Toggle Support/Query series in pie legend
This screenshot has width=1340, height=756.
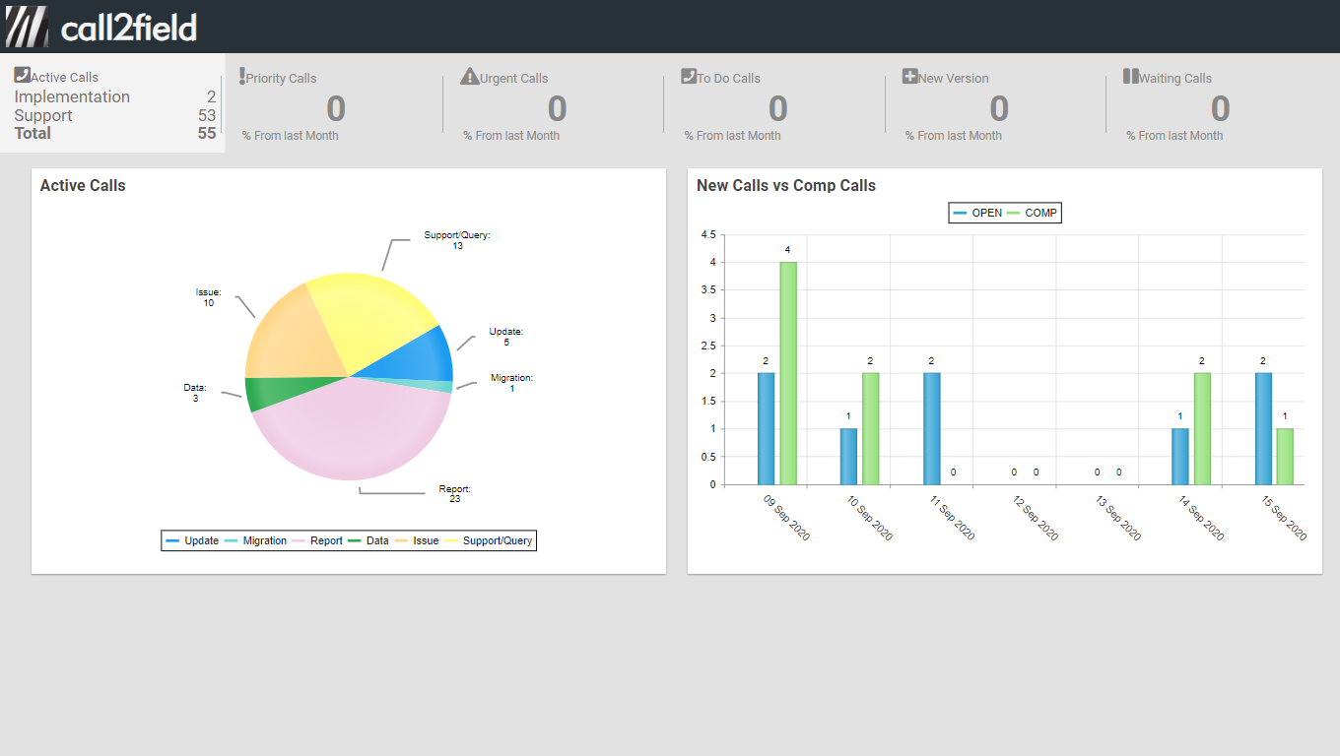tap(489, 540)
